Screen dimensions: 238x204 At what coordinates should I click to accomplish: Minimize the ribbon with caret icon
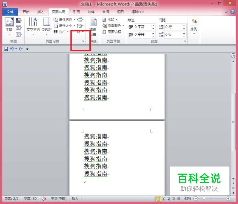(227, 12)
